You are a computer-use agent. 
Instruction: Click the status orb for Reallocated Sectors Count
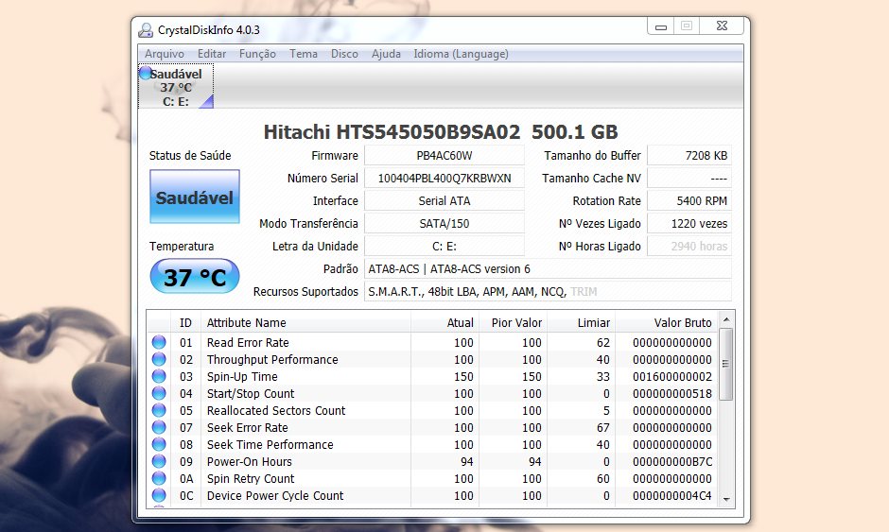tap(159, 410)
